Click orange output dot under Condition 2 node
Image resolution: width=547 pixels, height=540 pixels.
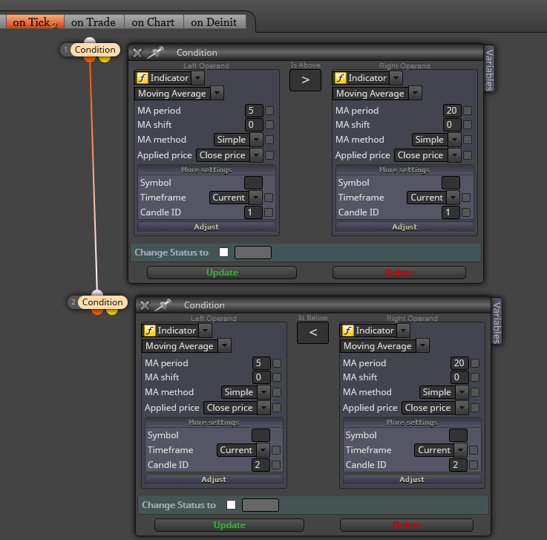coord(97,311)
